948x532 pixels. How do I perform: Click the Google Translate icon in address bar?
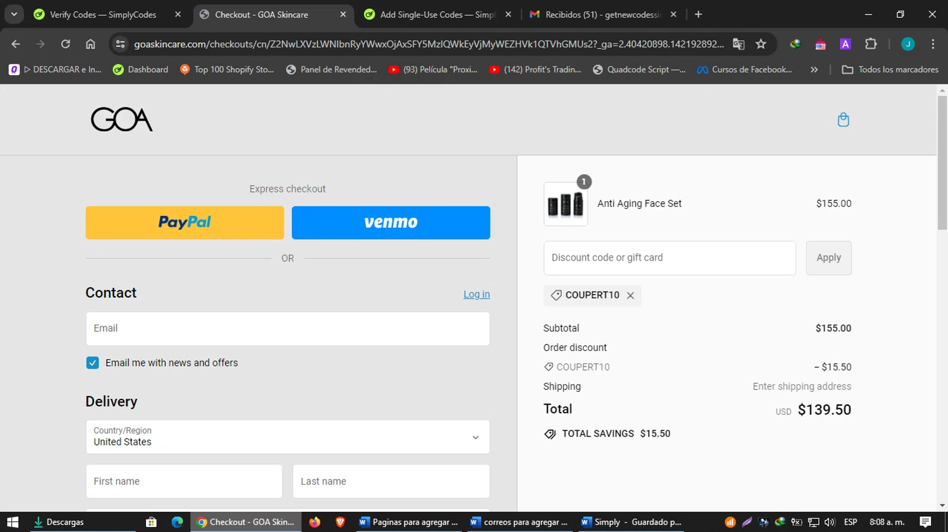pyautogui.click(x=738, y=44)
